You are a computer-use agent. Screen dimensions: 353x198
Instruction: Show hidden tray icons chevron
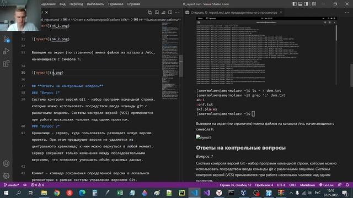click(x=291, y=193)
